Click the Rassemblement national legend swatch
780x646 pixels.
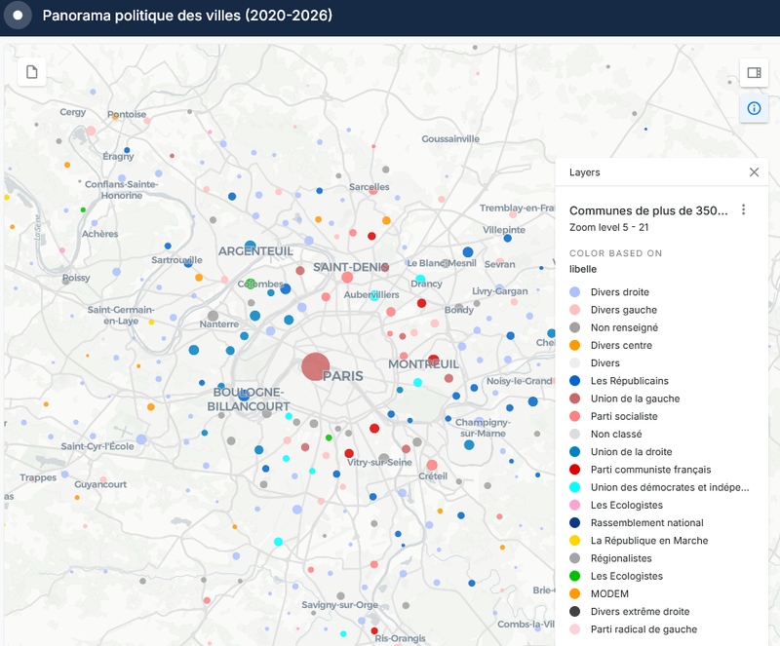(x=575, y=522)
